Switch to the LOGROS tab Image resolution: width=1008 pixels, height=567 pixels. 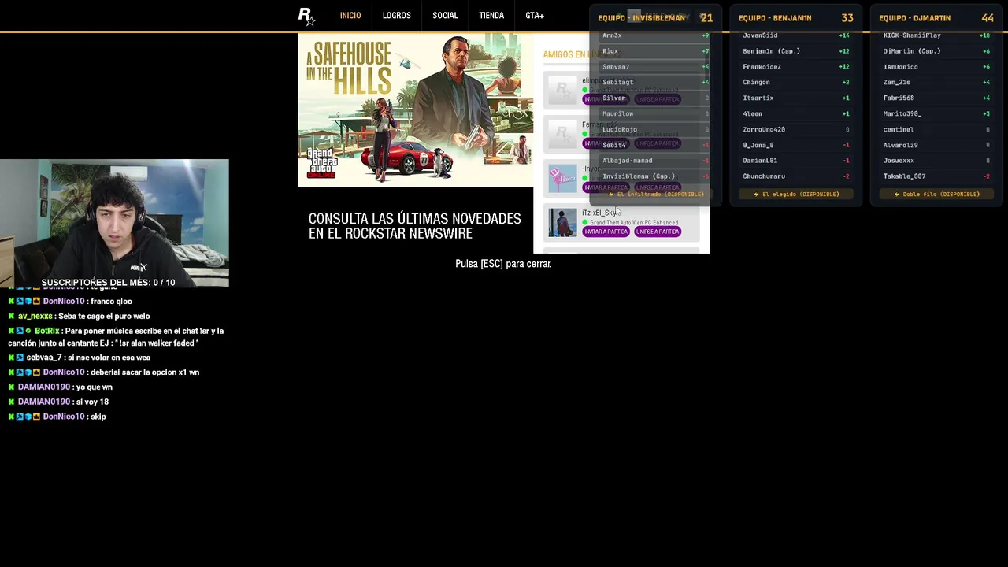[397, 16]
